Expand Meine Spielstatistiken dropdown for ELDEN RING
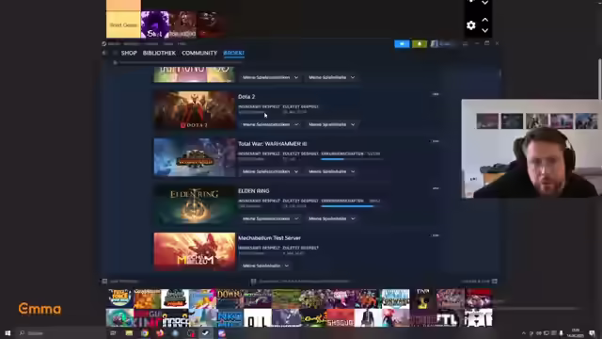 270,218
